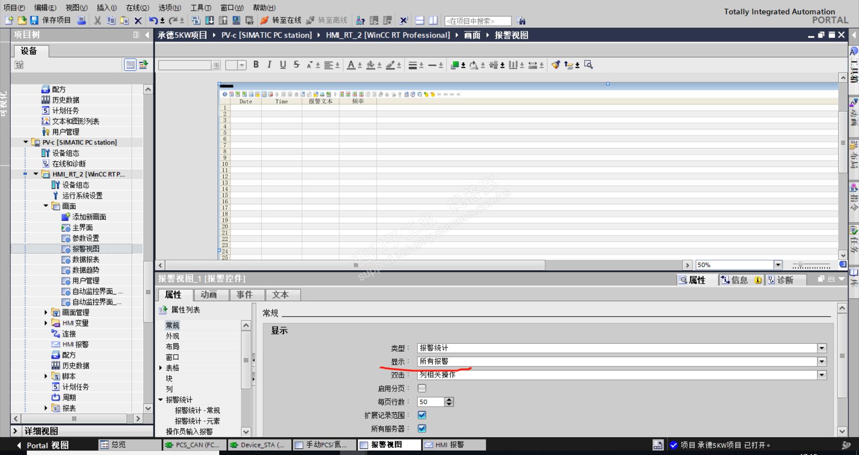Viewport: 859px width, 455px height.
Task: Click 转至在线 go online button
Action: pyautogui.click(x=281, y=20)
